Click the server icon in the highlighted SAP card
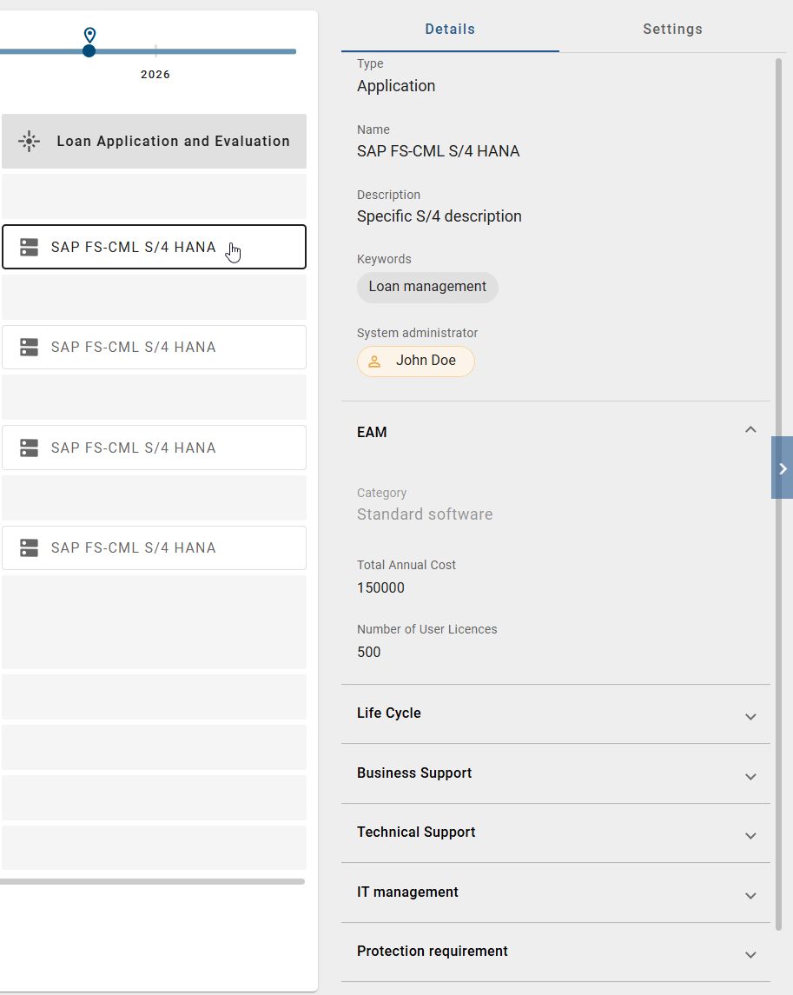The height and width of the screenshot is (995, 793). point(30,247)
